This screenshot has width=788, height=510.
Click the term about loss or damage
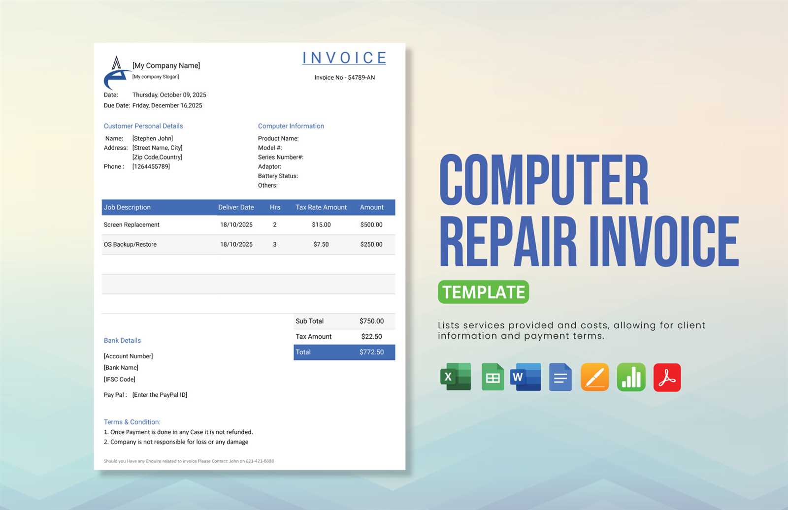pyautogui.click(x=176, y=442)
